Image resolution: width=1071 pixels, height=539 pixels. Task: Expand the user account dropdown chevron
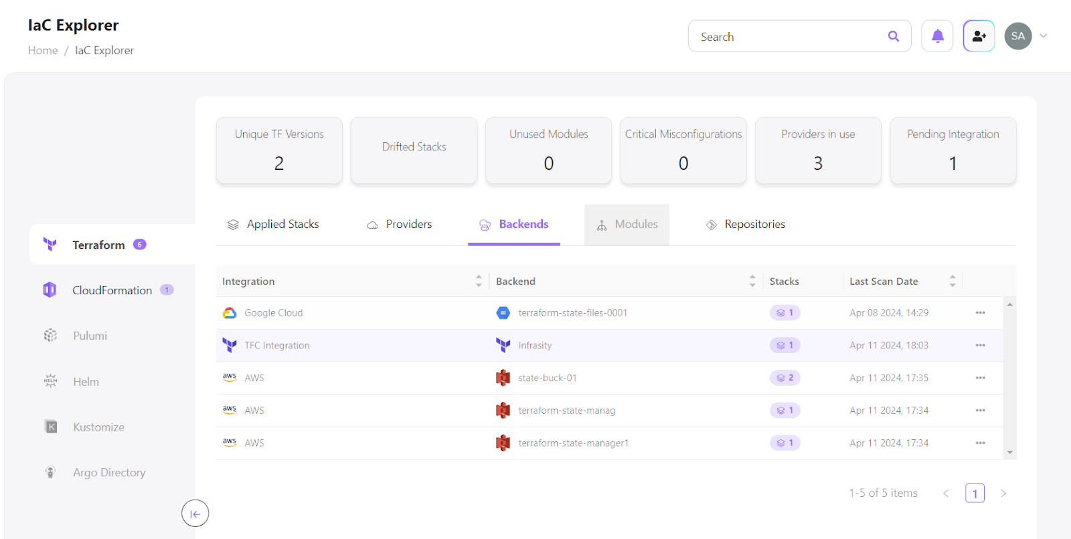coord(1044,36)
